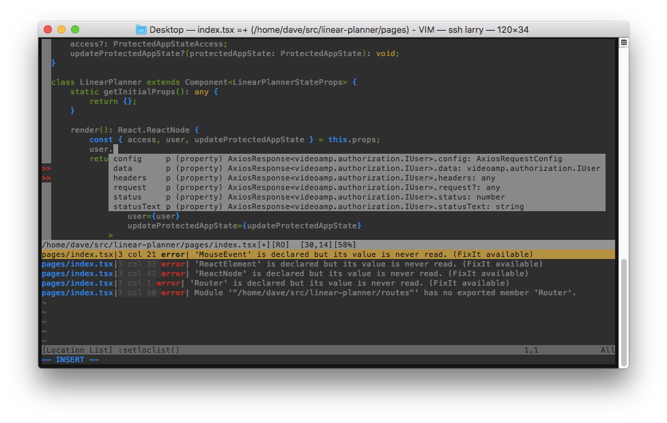The image size is (667, 423).
Task: Click the terminal scrollback icon at top right
Action: tap(623, 42)
